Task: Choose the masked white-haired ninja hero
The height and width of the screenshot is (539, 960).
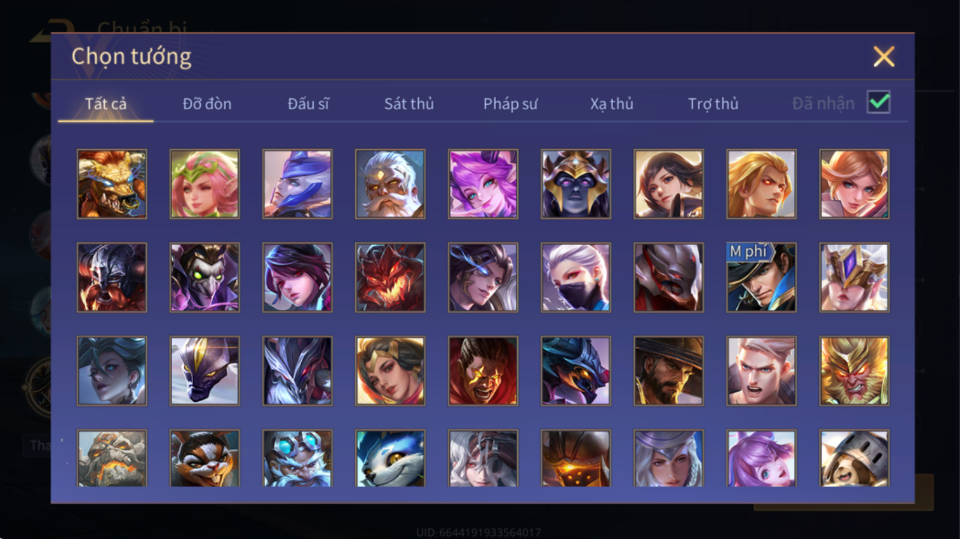Action: coord(576,277)
